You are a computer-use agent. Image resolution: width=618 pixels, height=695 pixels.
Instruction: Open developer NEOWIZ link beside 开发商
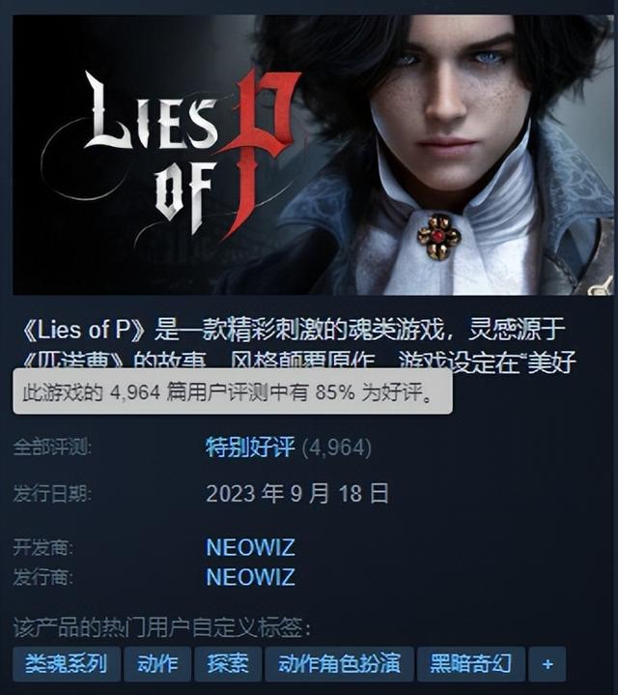pos(250,547)
